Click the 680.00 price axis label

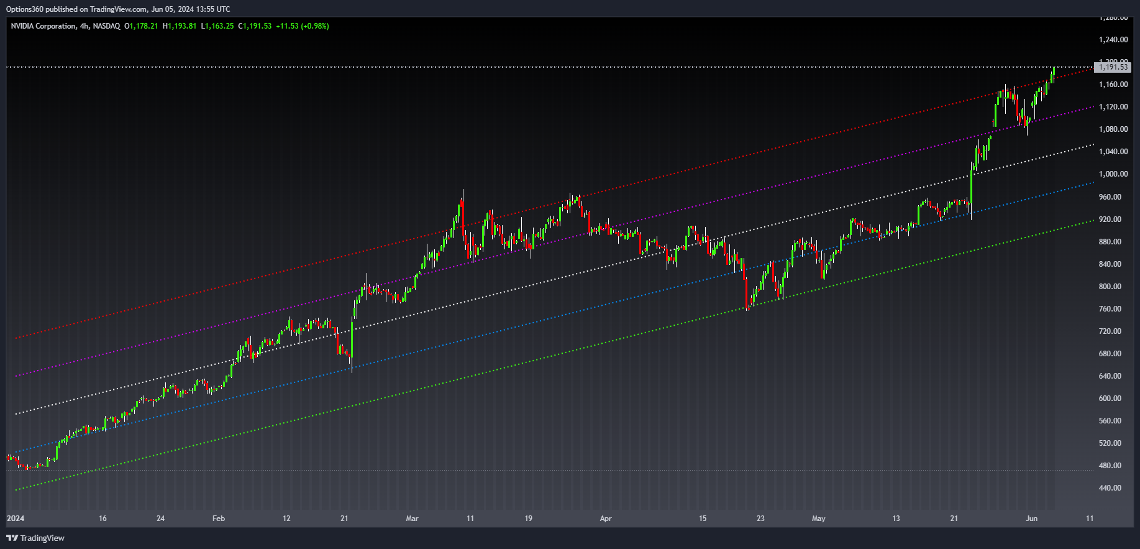click(1110, 354)
